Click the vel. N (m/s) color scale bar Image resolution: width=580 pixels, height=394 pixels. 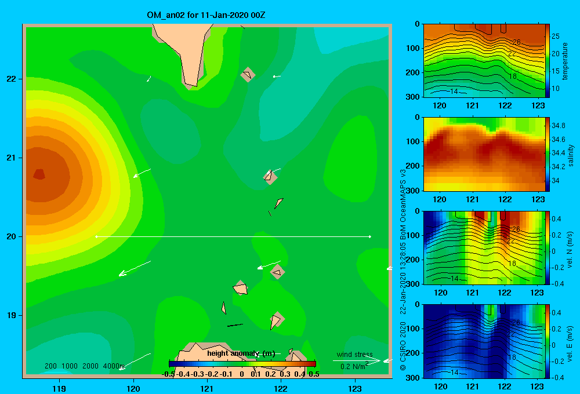tap(548, 247)
